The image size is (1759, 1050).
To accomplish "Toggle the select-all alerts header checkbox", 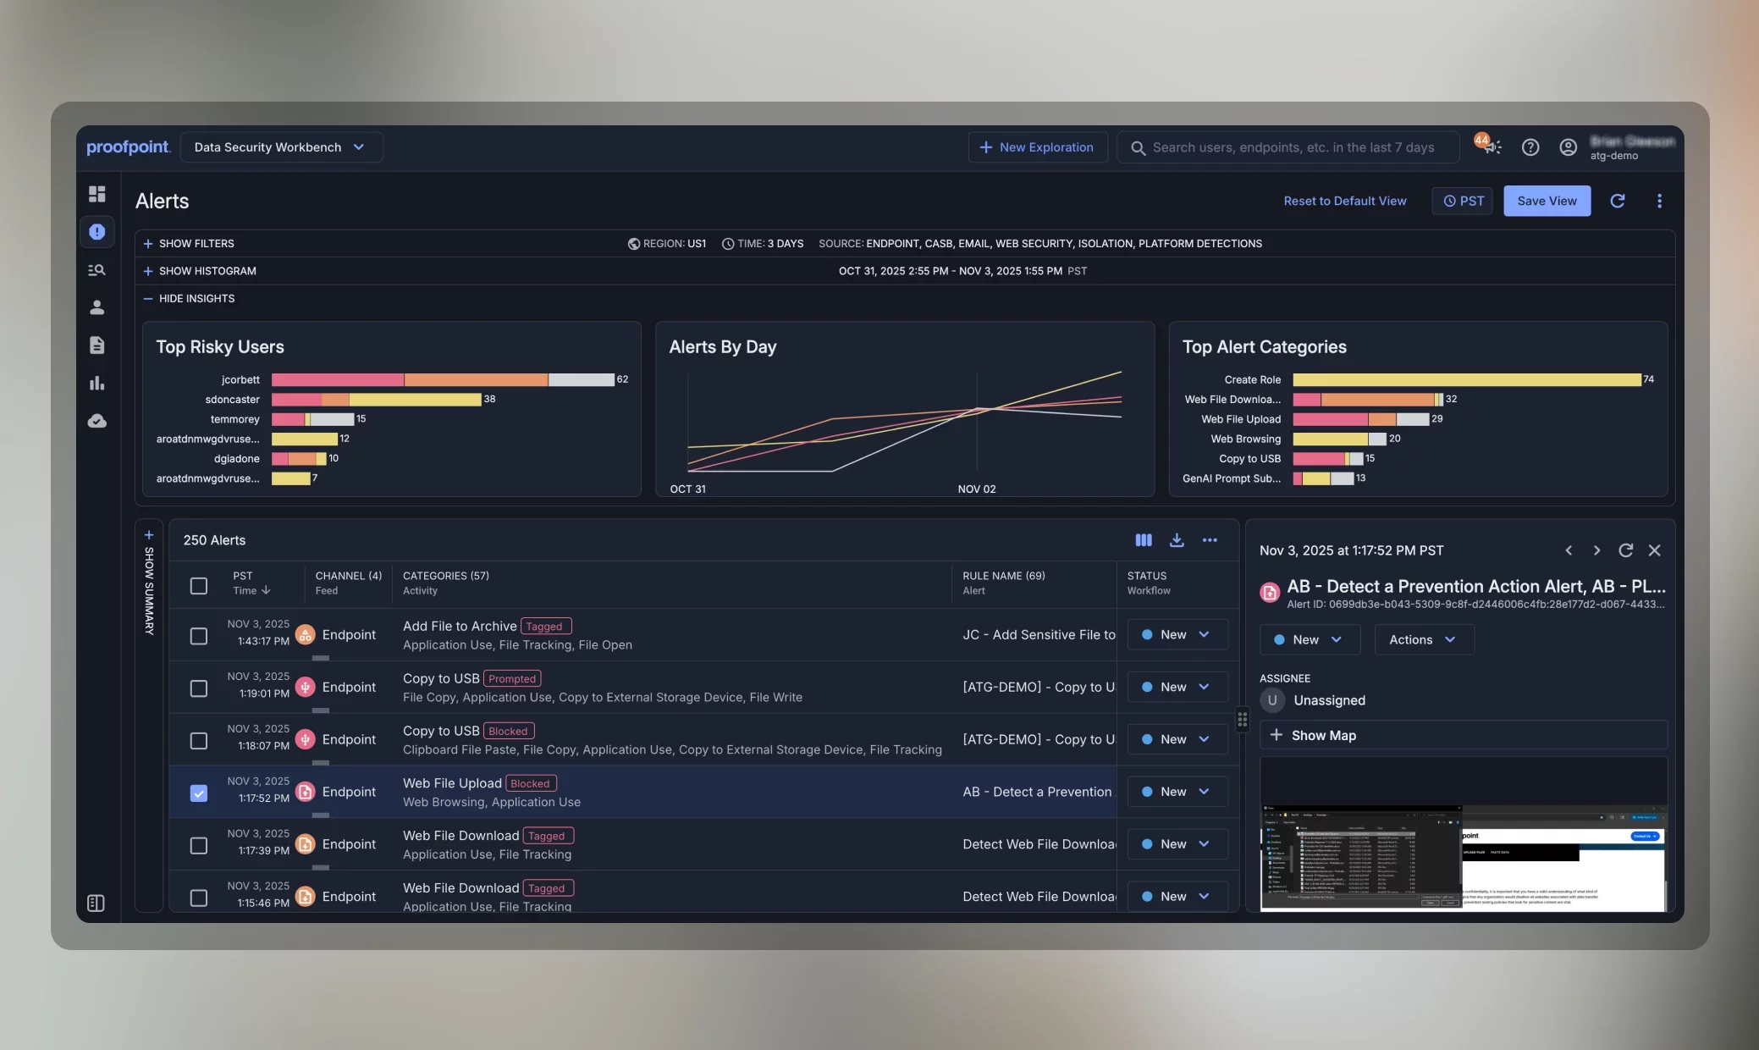I will [199, 586].
